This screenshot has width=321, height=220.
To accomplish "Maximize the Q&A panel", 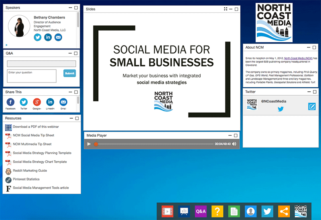I will point(76,53).
